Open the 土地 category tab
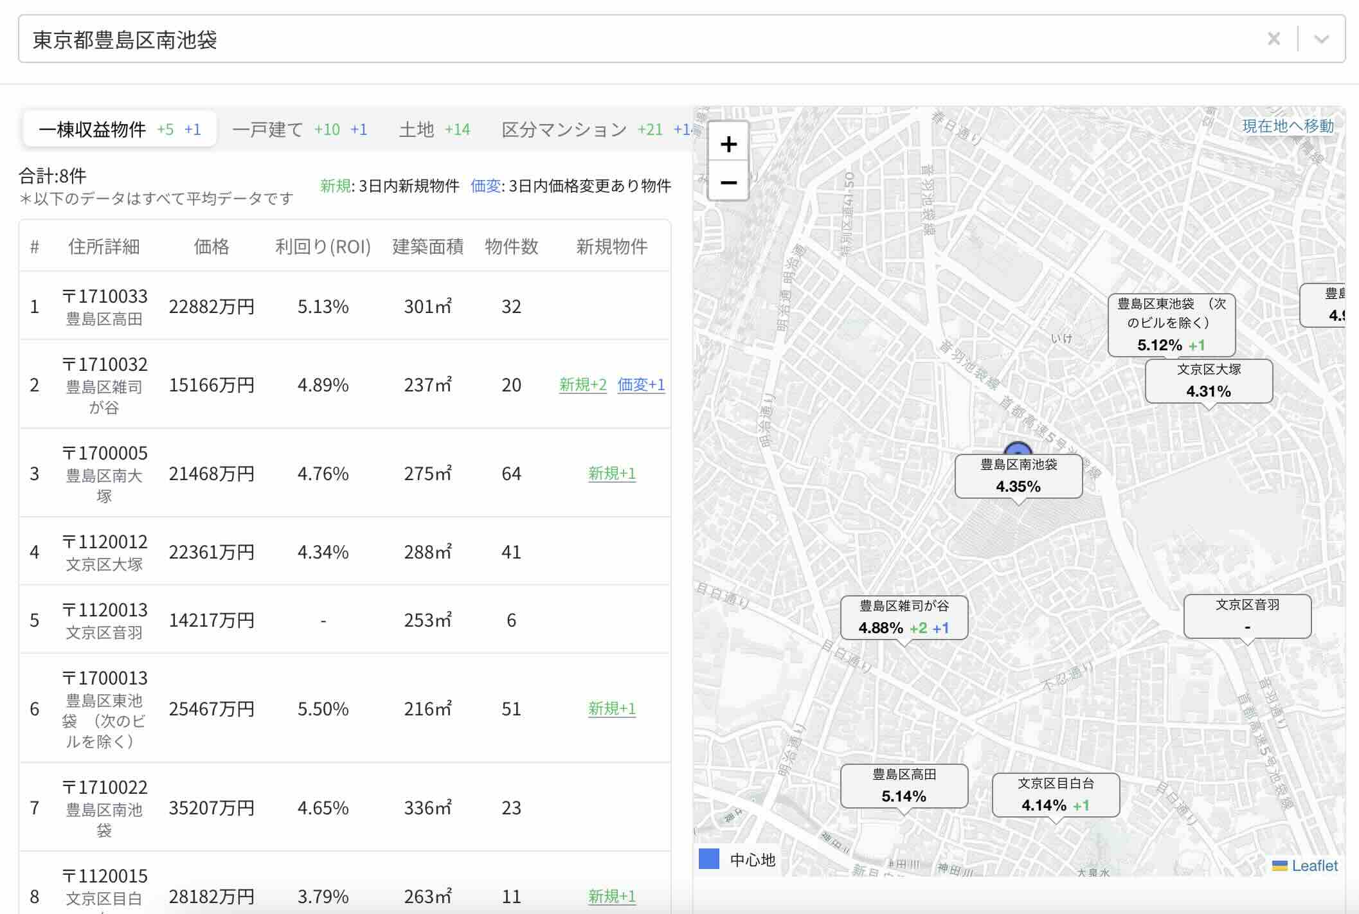 (417, 129)
